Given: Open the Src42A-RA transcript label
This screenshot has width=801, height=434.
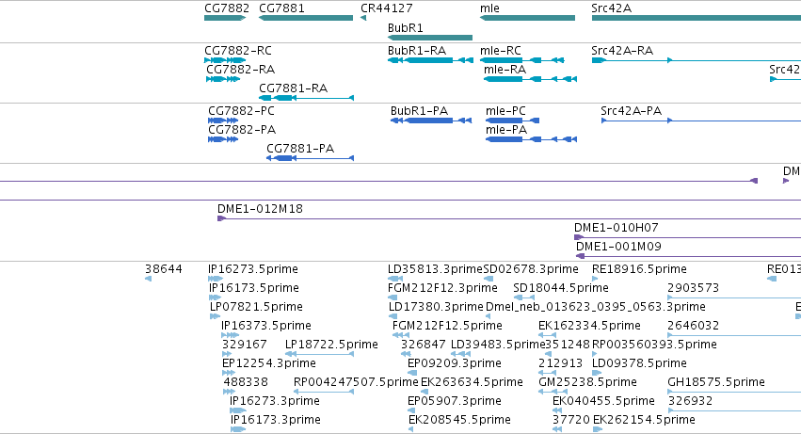Looking at the screenshot, I should click(x=622, y=51).
